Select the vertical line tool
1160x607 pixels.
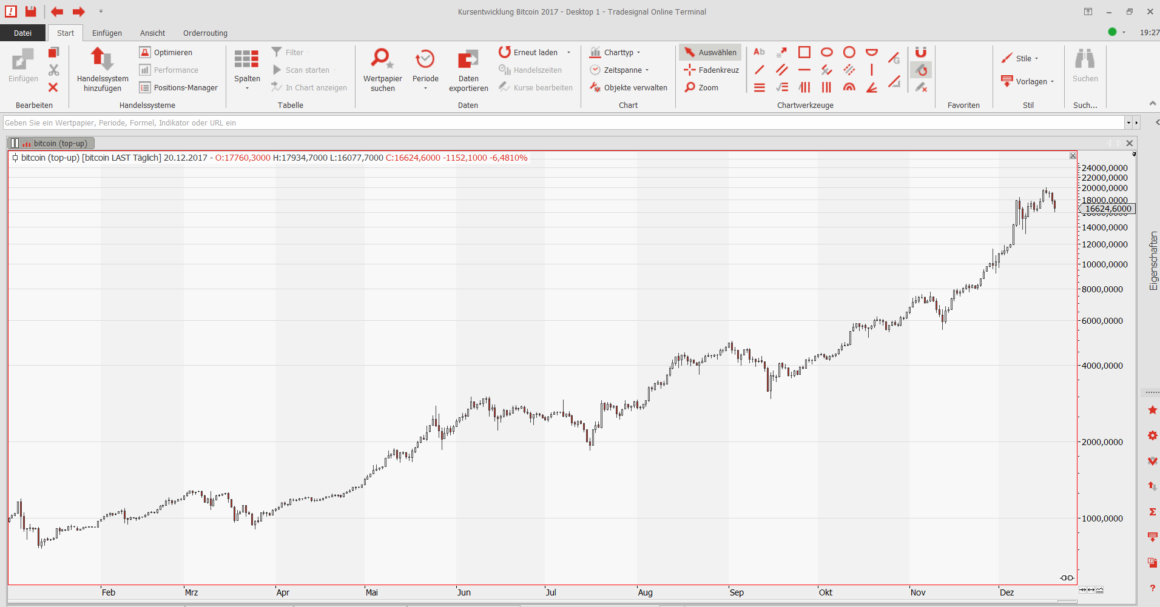pos(871,70)
